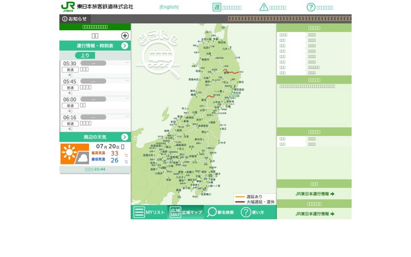Expand 運行情報・時刻表 with its arrow
This screenshot has height=257, width=411.
point(125,46)
